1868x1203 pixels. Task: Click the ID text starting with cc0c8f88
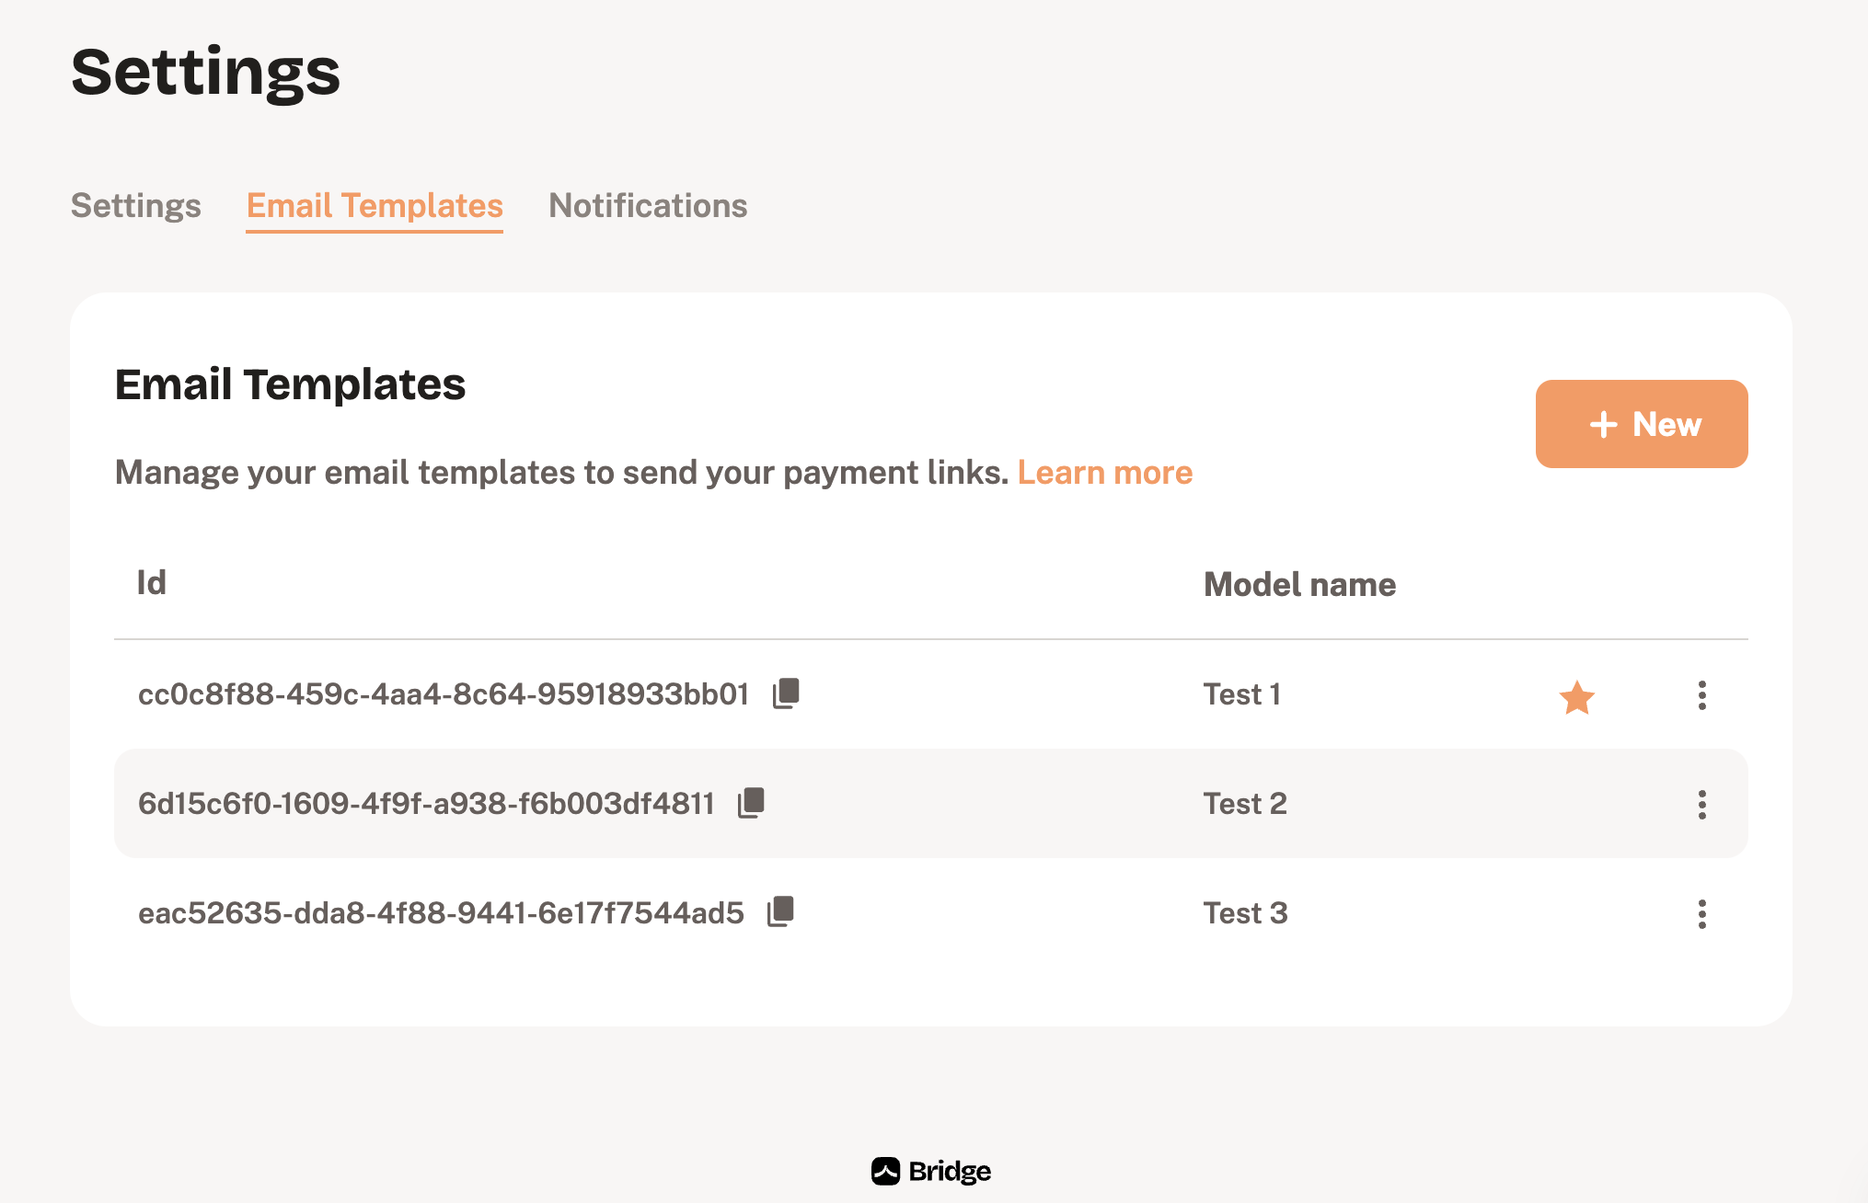pyautogui.click(x=444, y=694)
